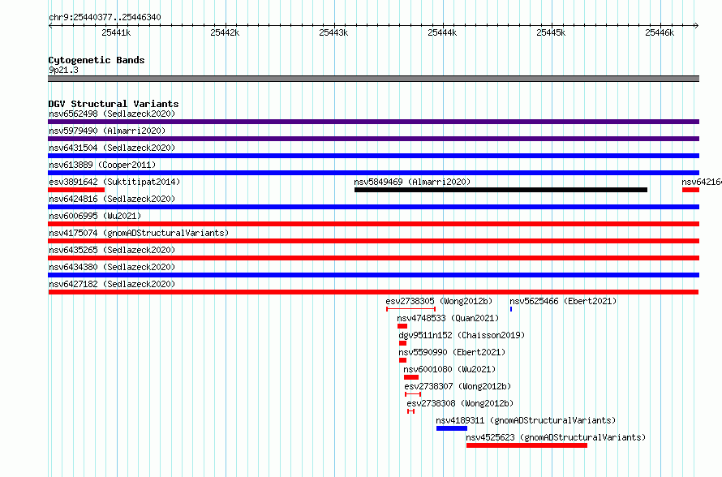Open the nsv5979490 (Almarri2020) label
The height and width of the screenshot is (477, 722).
coord(107,131)
